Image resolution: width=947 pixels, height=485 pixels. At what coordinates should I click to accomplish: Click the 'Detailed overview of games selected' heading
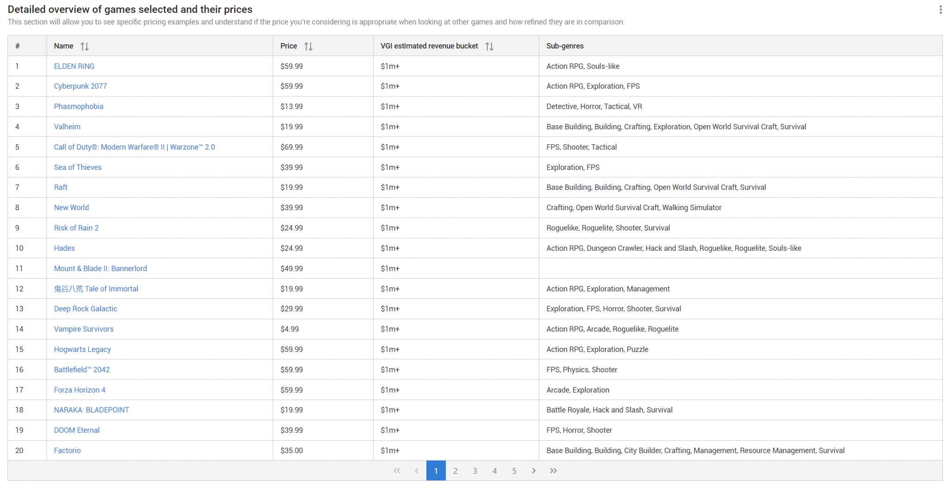130,9
